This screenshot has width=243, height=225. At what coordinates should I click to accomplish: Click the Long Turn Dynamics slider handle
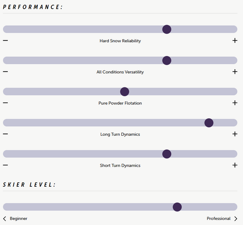click(209, 123)
